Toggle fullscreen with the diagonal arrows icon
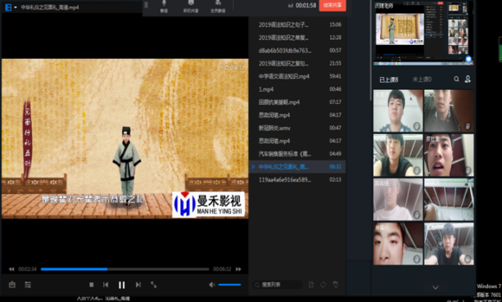 (x=154, y=285)
